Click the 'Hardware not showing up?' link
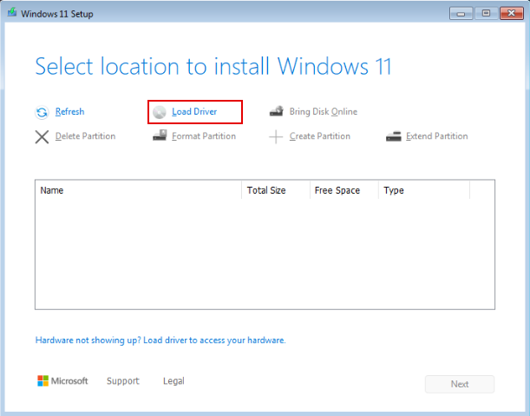 point(160,340)
